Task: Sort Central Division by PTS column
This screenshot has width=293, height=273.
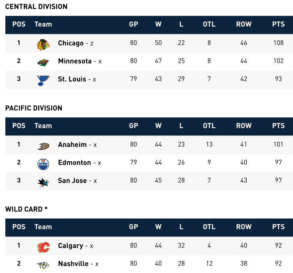Action: [x=278, y=25]
